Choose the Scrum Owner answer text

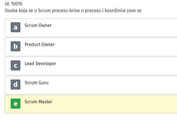coord(38,25)
